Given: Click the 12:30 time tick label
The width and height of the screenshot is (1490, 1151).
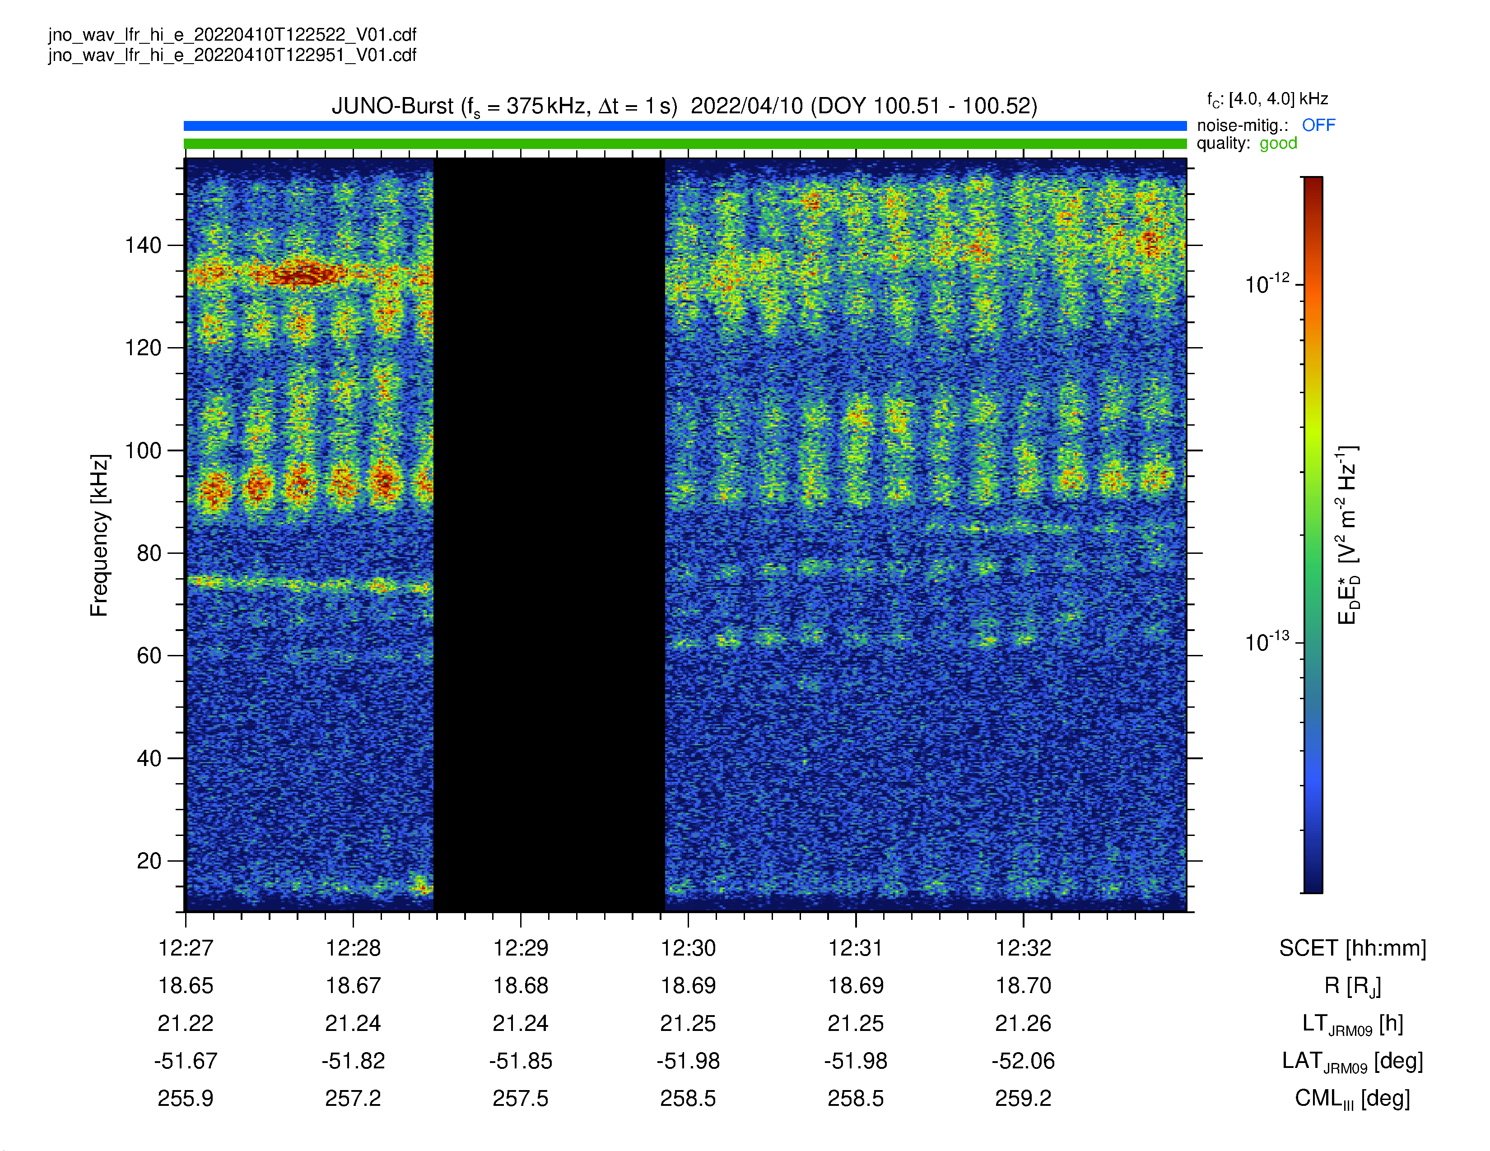Looking at the screenshot, I should 688,948.
